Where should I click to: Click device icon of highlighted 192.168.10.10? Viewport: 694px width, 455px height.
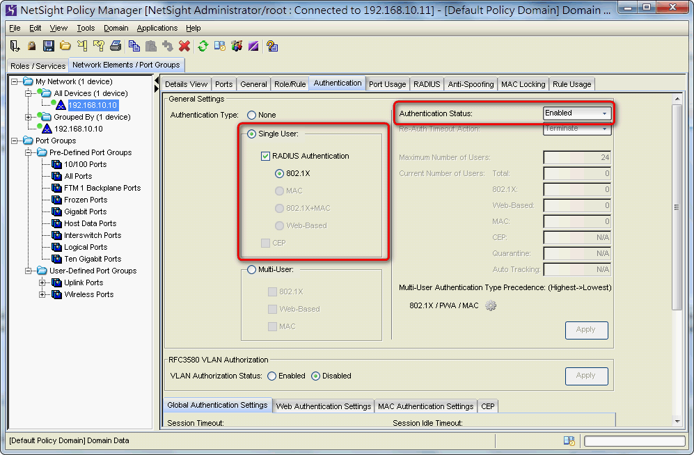(60, 105)
